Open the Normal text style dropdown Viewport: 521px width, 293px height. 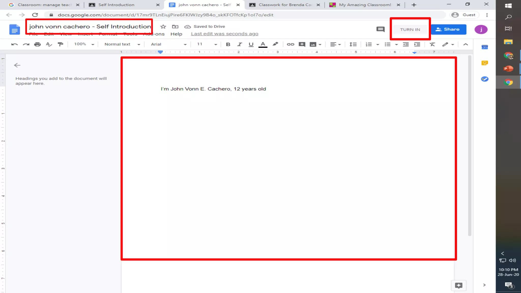[122, 44]
